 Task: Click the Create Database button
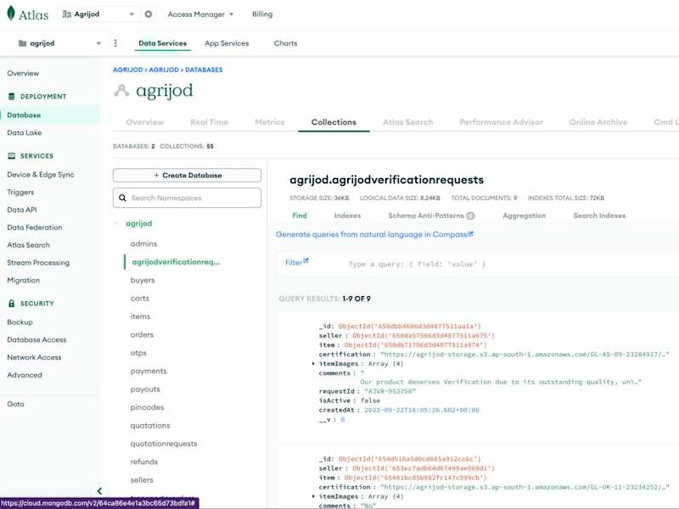click(x=187, y=176)
